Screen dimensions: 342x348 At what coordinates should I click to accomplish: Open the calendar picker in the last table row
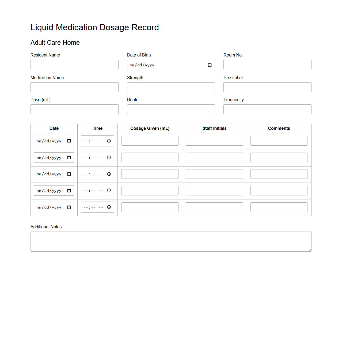(x=69, y=207)
